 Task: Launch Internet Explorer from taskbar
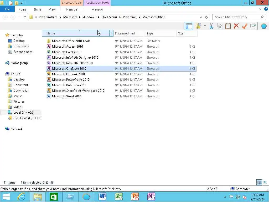[x=22, y=197]
